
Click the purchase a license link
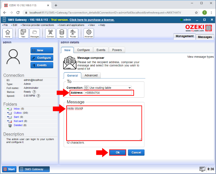[x=92, y=20]
